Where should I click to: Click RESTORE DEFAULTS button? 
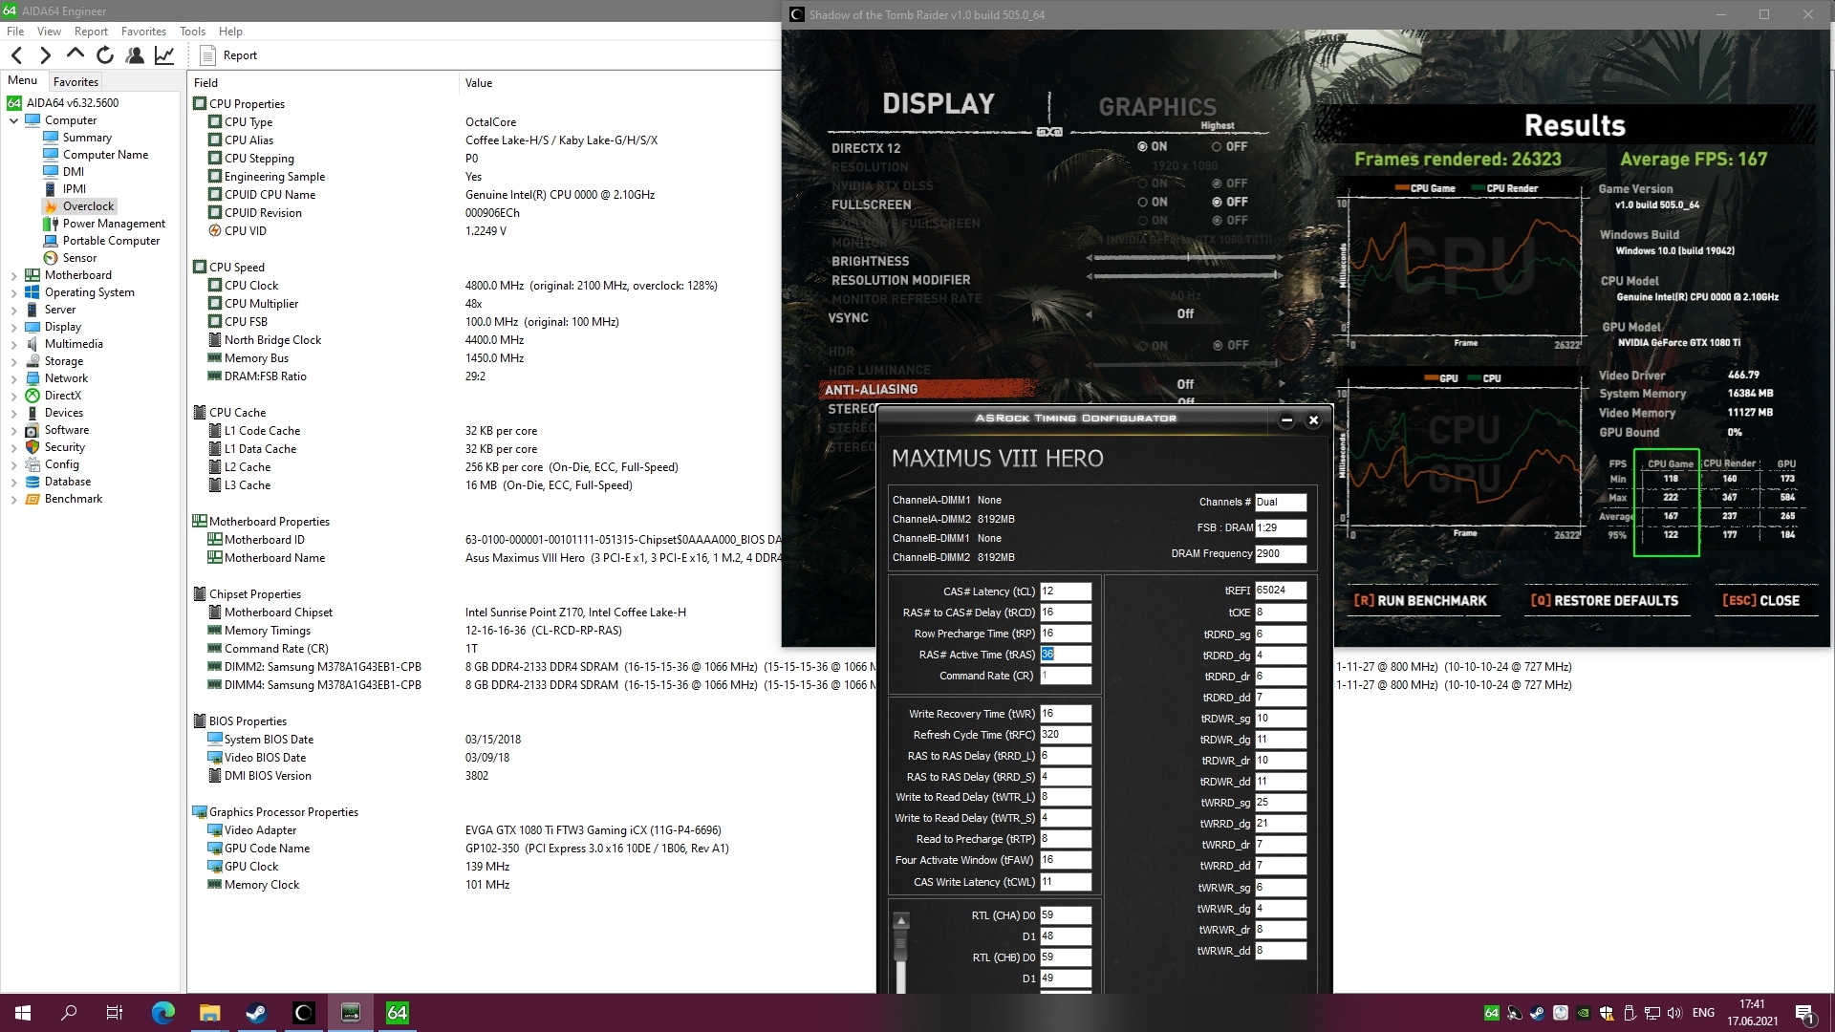[1605, 601]
